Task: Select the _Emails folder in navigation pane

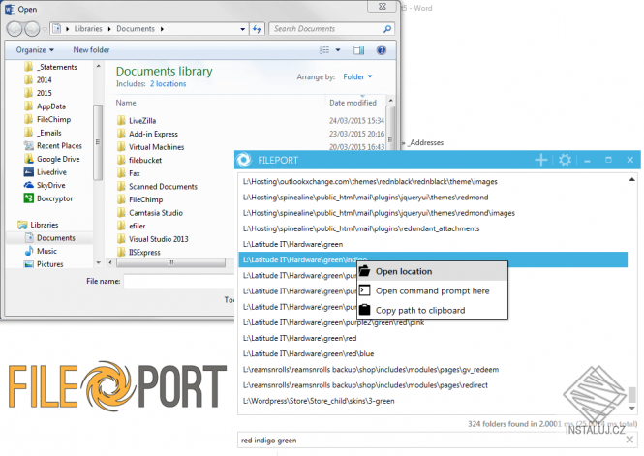Action: pyautogui.click(x=43, y=133)
